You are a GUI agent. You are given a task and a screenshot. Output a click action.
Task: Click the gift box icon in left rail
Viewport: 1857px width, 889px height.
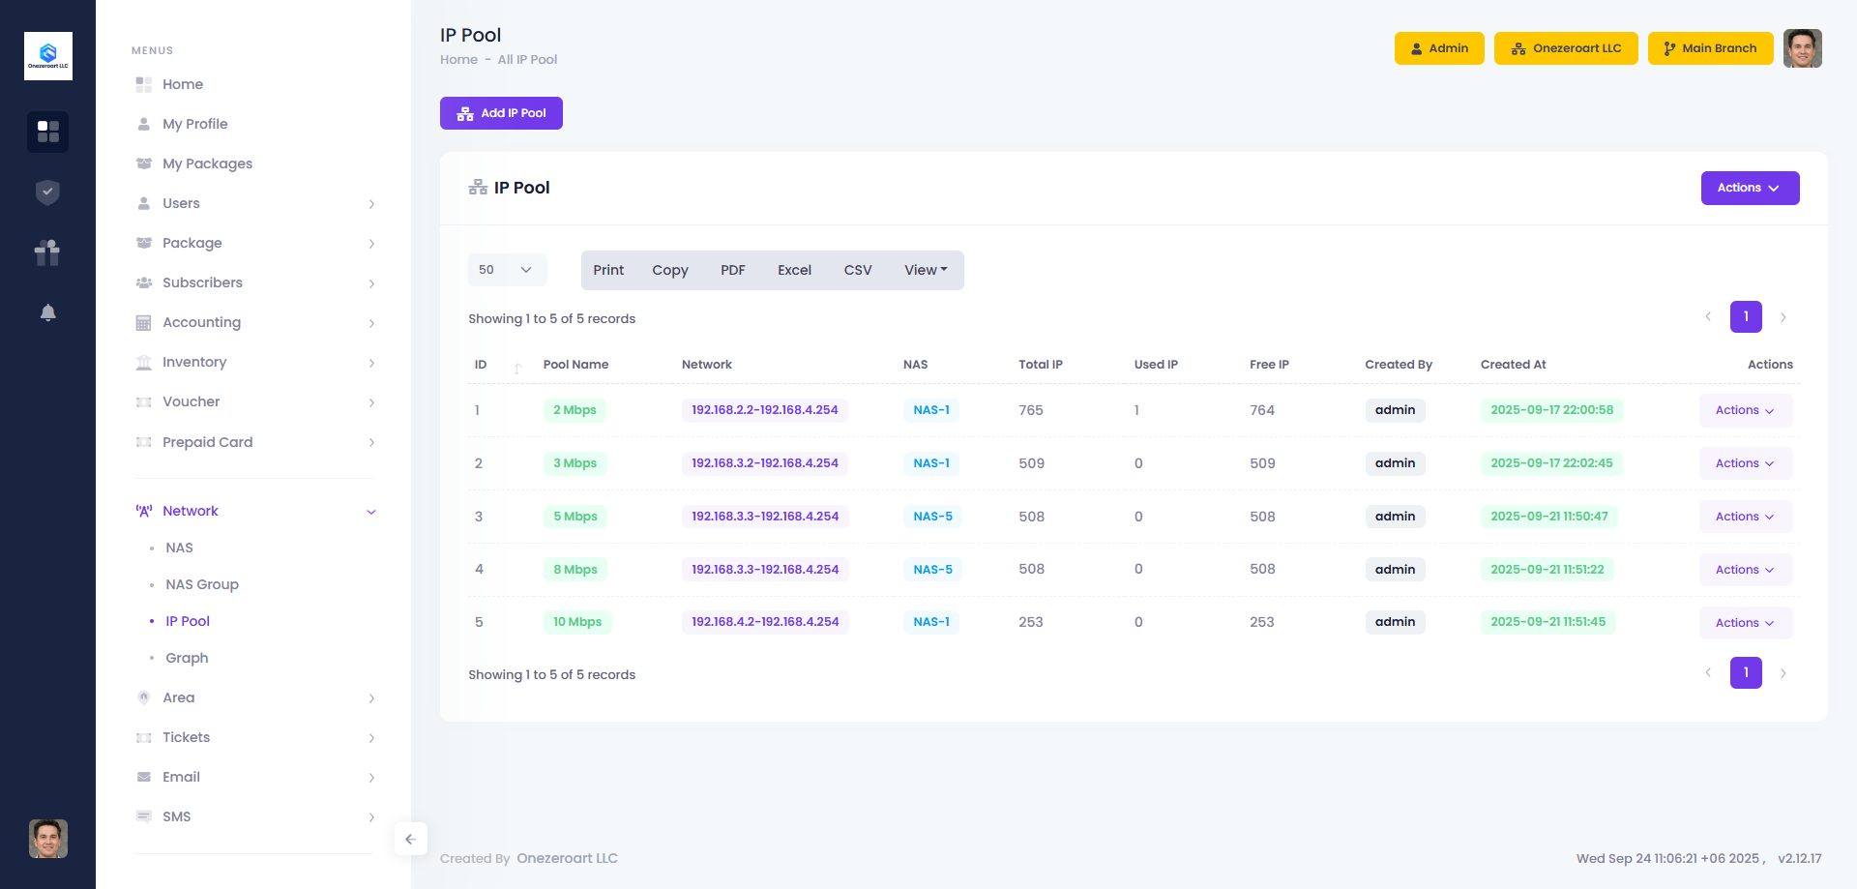tap(47, 252)
